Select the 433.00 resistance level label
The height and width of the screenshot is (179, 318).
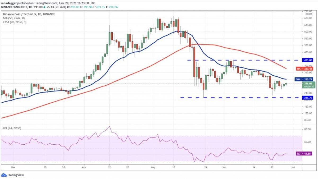(x=307, y=60)
